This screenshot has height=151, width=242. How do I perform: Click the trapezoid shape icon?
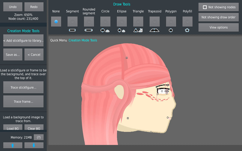tap(155, 30)
